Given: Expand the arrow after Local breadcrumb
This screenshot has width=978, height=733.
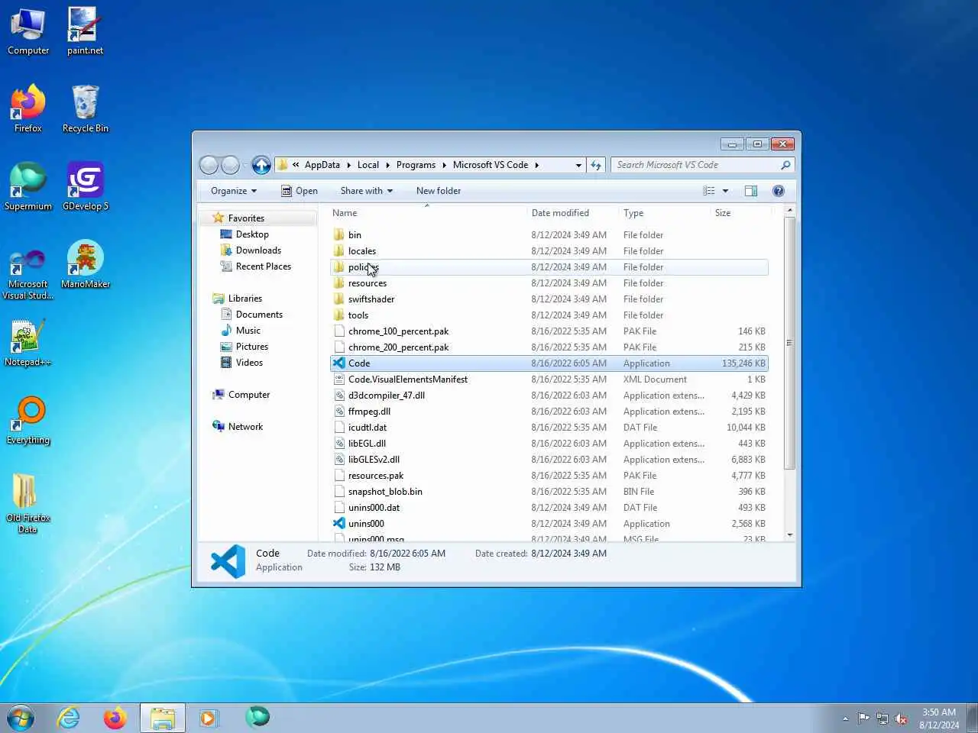Looking at the screenshot, I should (387, 165).
